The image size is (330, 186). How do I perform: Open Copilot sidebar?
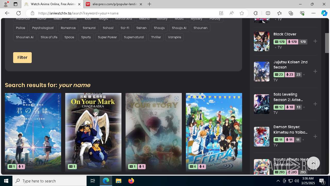pos(324,13)
